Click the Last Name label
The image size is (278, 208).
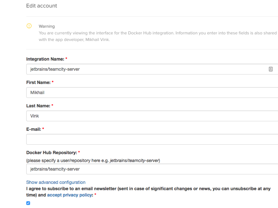coord(38,106)
